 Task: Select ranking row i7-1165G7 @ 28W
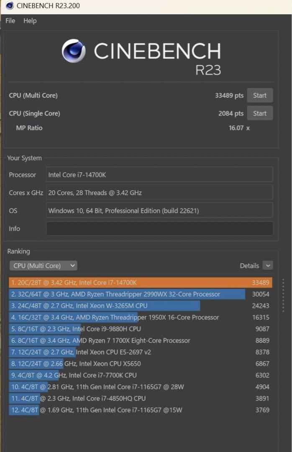(141, 387)
